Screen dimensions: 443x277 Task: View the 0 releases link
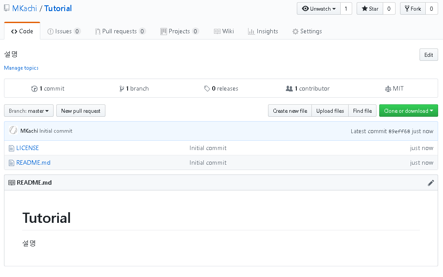(x=221, y=89)
